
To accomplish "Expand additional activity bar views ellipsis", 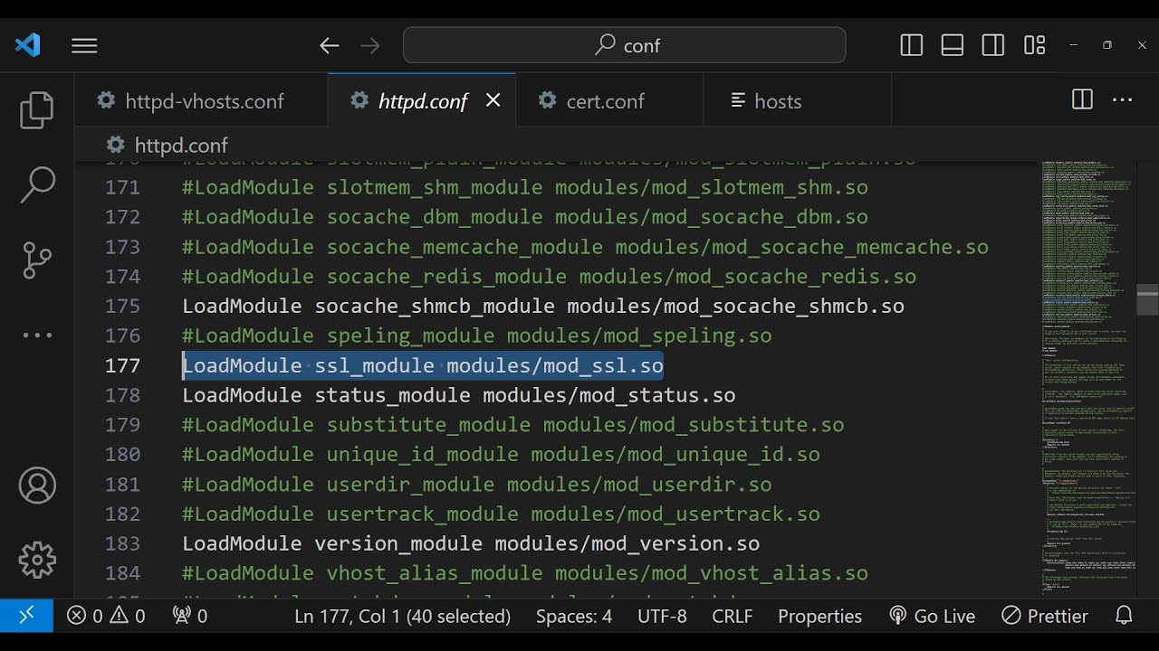I will (37, 335).
